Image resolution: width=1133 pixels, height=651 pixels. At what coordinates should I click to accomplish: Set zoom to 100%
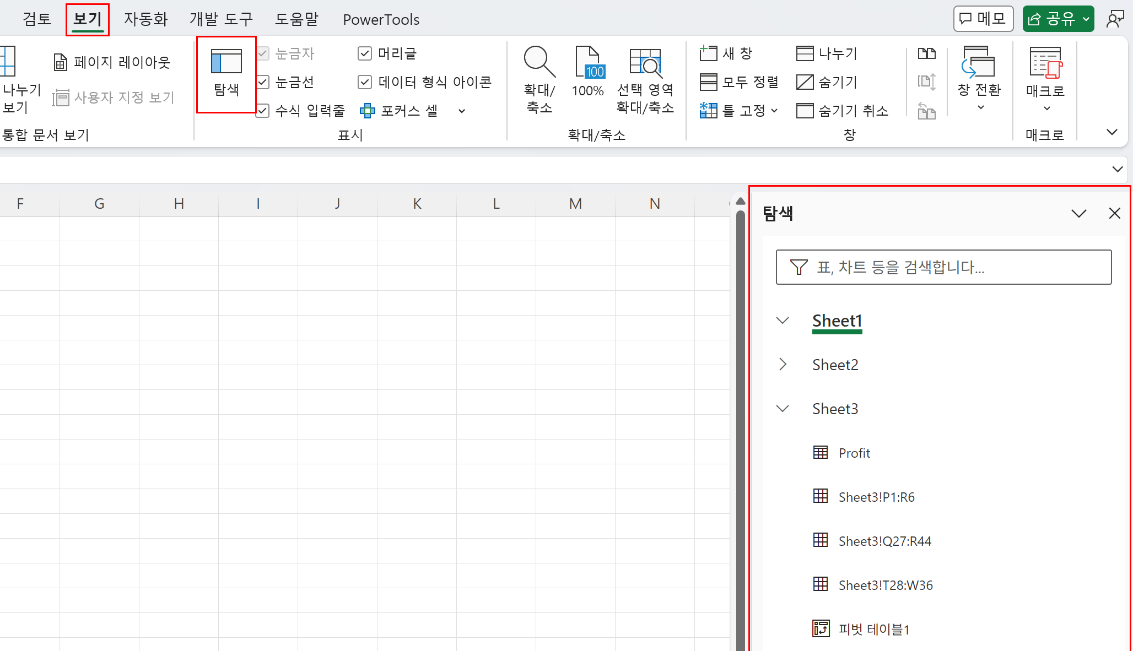click(x=588, y=72)
